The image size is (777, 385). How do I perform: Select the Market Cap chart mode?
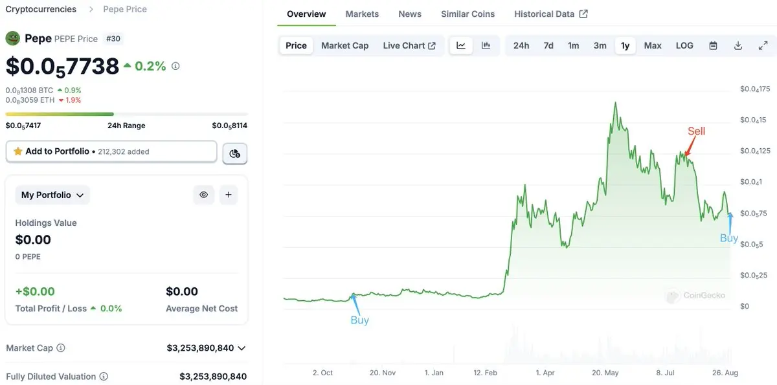click(344, 45)
